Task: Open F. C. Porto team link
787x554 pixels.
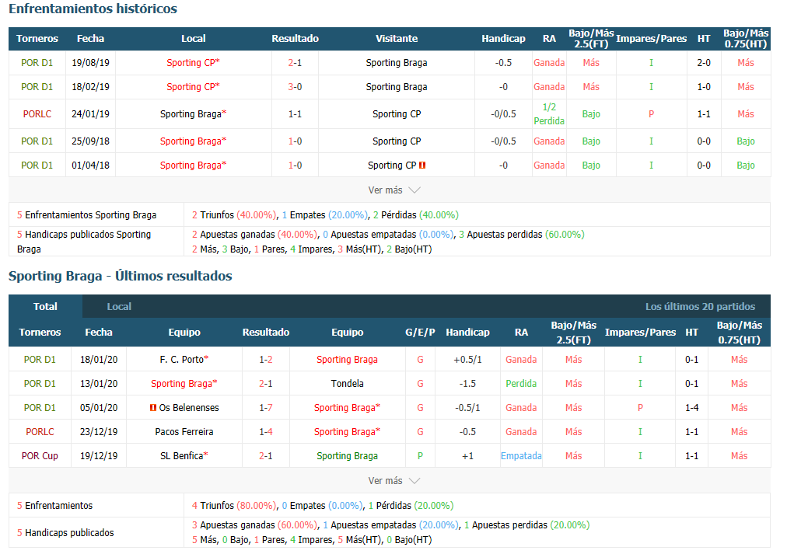Action: coord(184,360)
